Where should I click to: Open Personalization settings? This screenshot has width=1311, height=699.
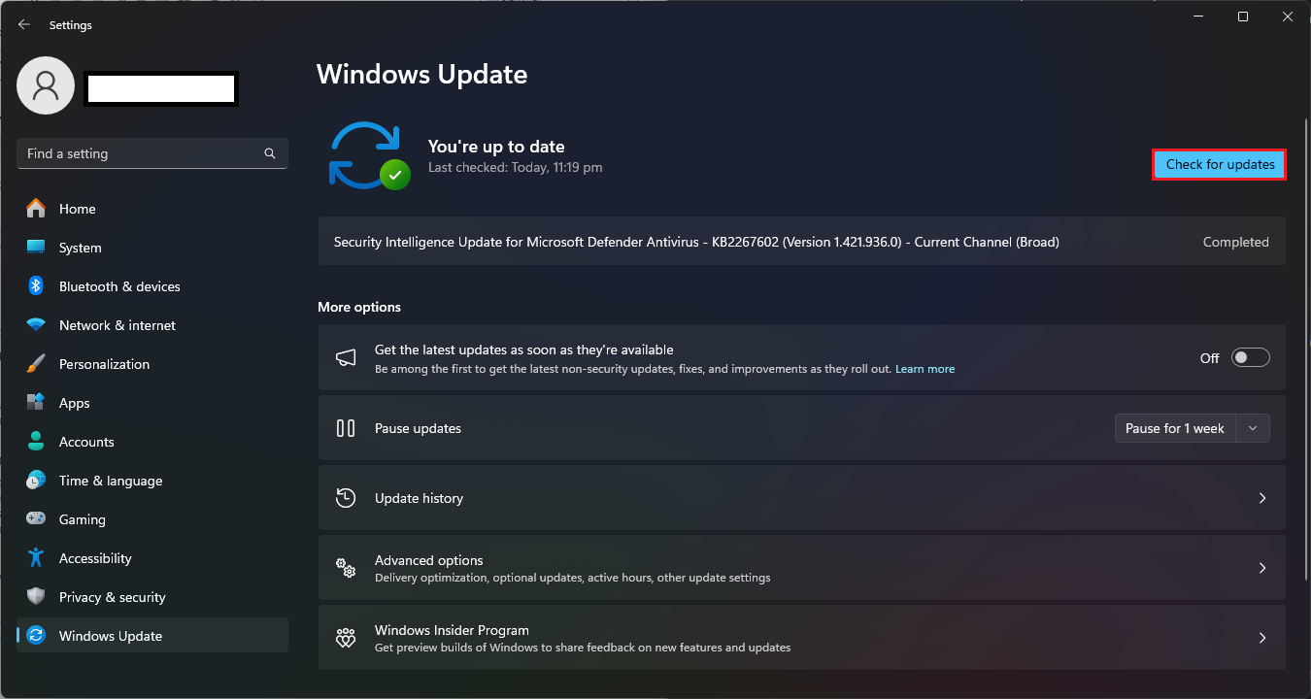coord(152,364)
